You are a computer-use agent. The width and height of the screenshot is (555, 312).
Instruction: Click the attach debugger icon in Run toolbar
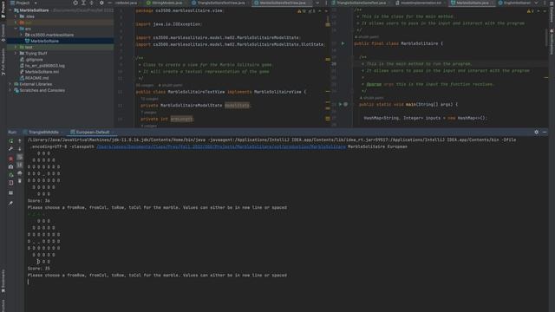click(11, 175)
